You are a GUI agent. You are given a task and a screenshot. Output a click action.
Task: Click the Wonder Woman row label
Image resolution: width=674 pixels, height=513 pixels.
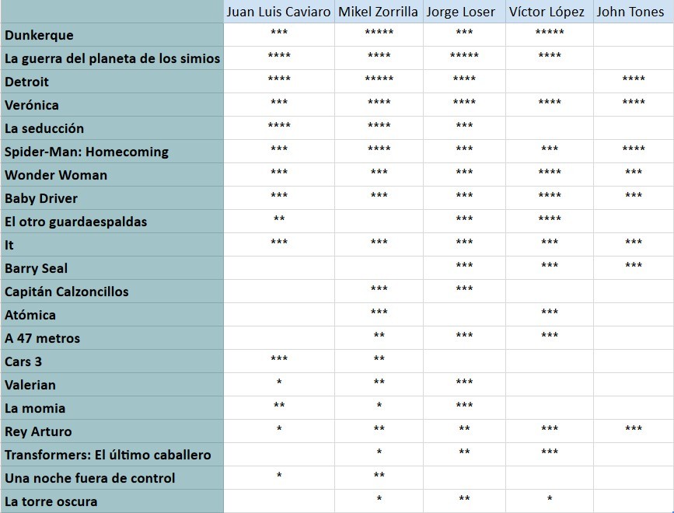[x=56, y=175]
